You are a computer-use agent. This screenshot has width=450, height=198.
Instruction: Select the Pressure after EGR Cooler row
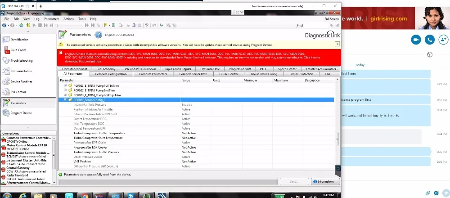[x=196, y=147]
